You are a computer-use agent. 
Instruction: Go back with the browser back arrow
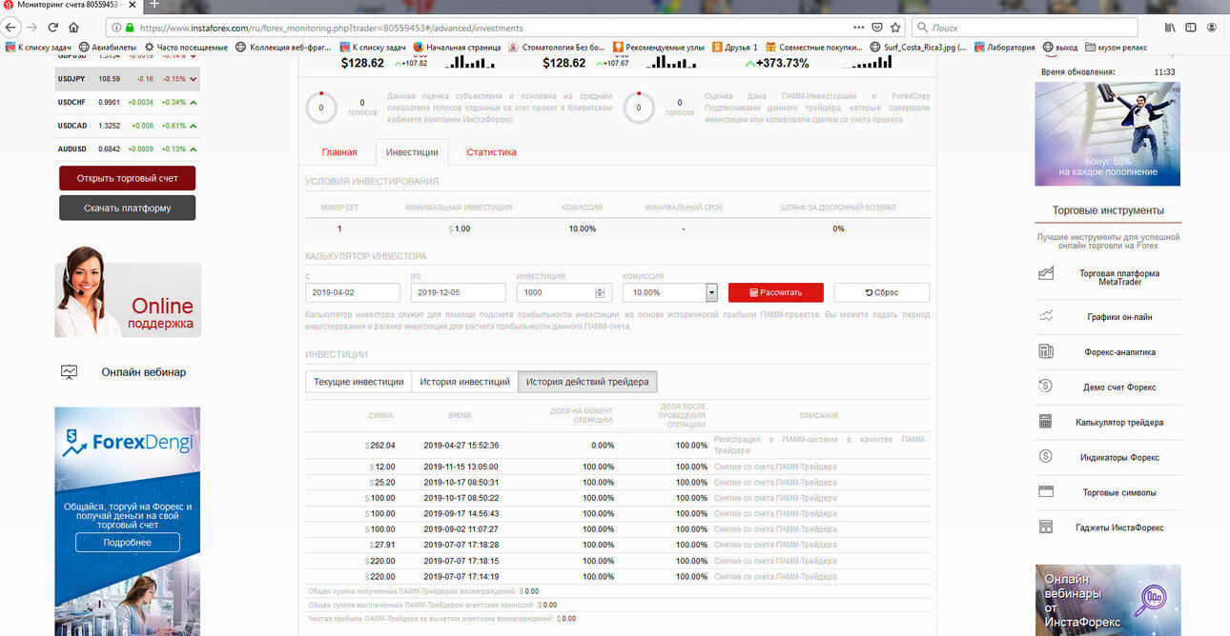tap(12, 28)
